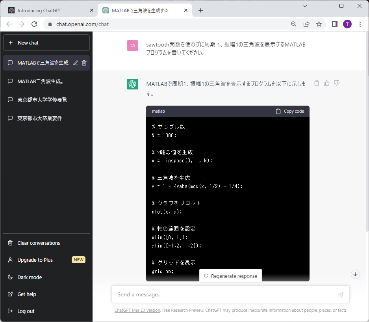Go back in browser history
The image size is (369, 322).
9,24
